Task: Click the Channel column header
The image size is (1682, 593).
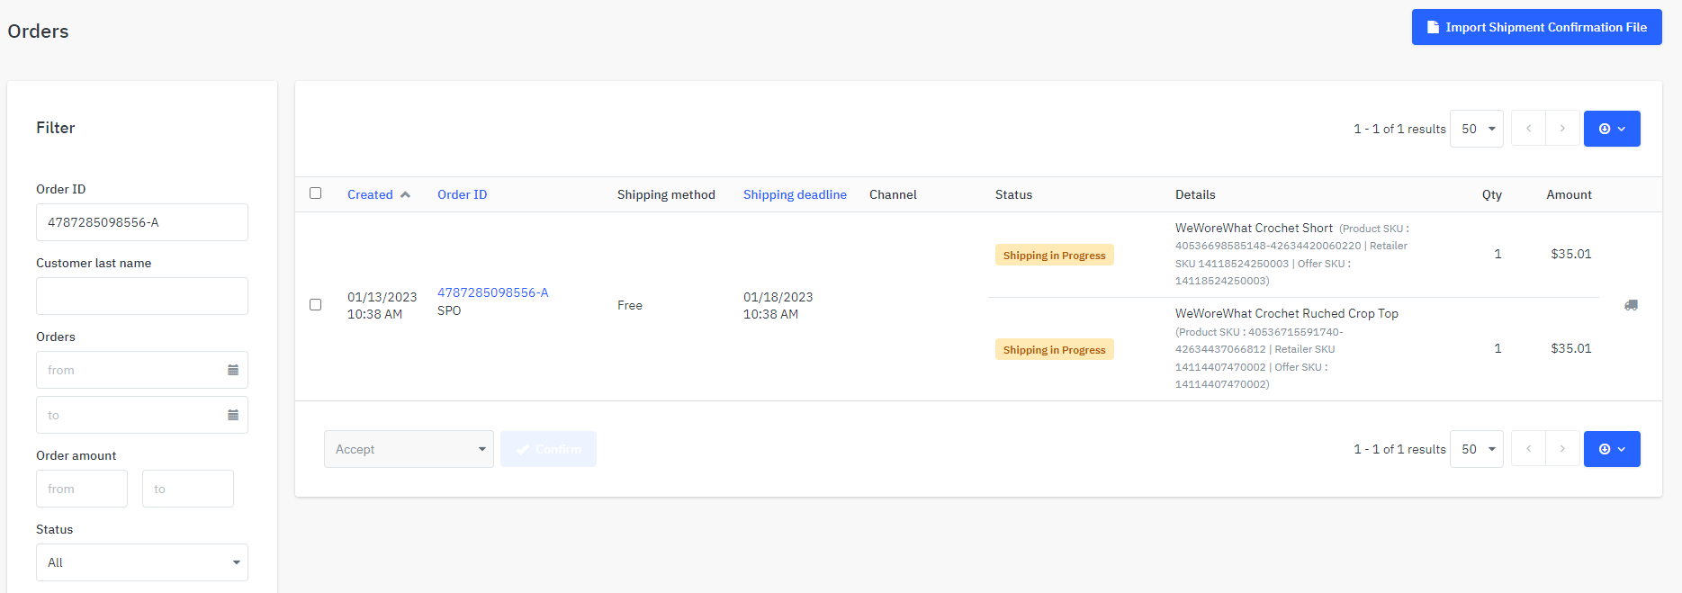Action: pos(893,194)
